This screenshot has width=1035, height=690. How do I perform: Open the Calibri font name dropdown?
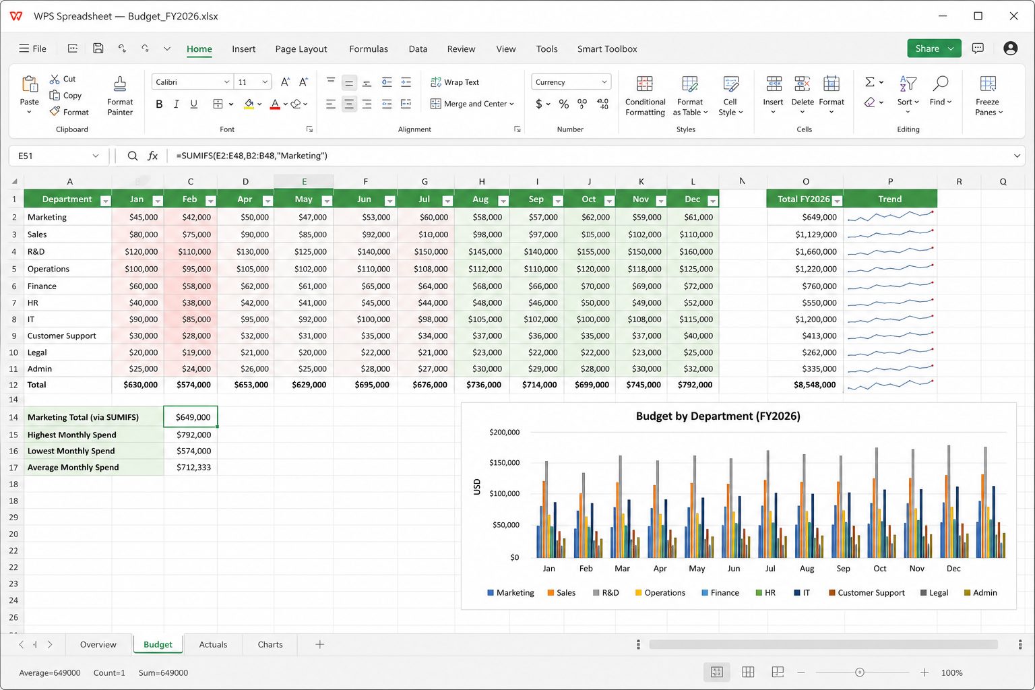[x=226, y=82]
